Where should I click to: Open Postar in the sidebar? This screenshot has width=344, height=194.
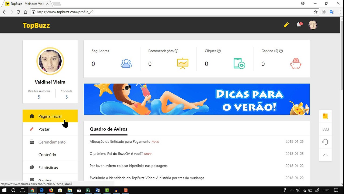50,129
